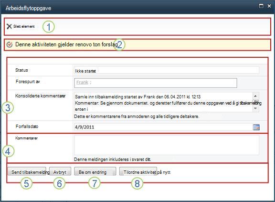Click scroll down arrow in Konsoliderte kommentarer
Viewport: 275px width, 202px height.
pos(255,108)
